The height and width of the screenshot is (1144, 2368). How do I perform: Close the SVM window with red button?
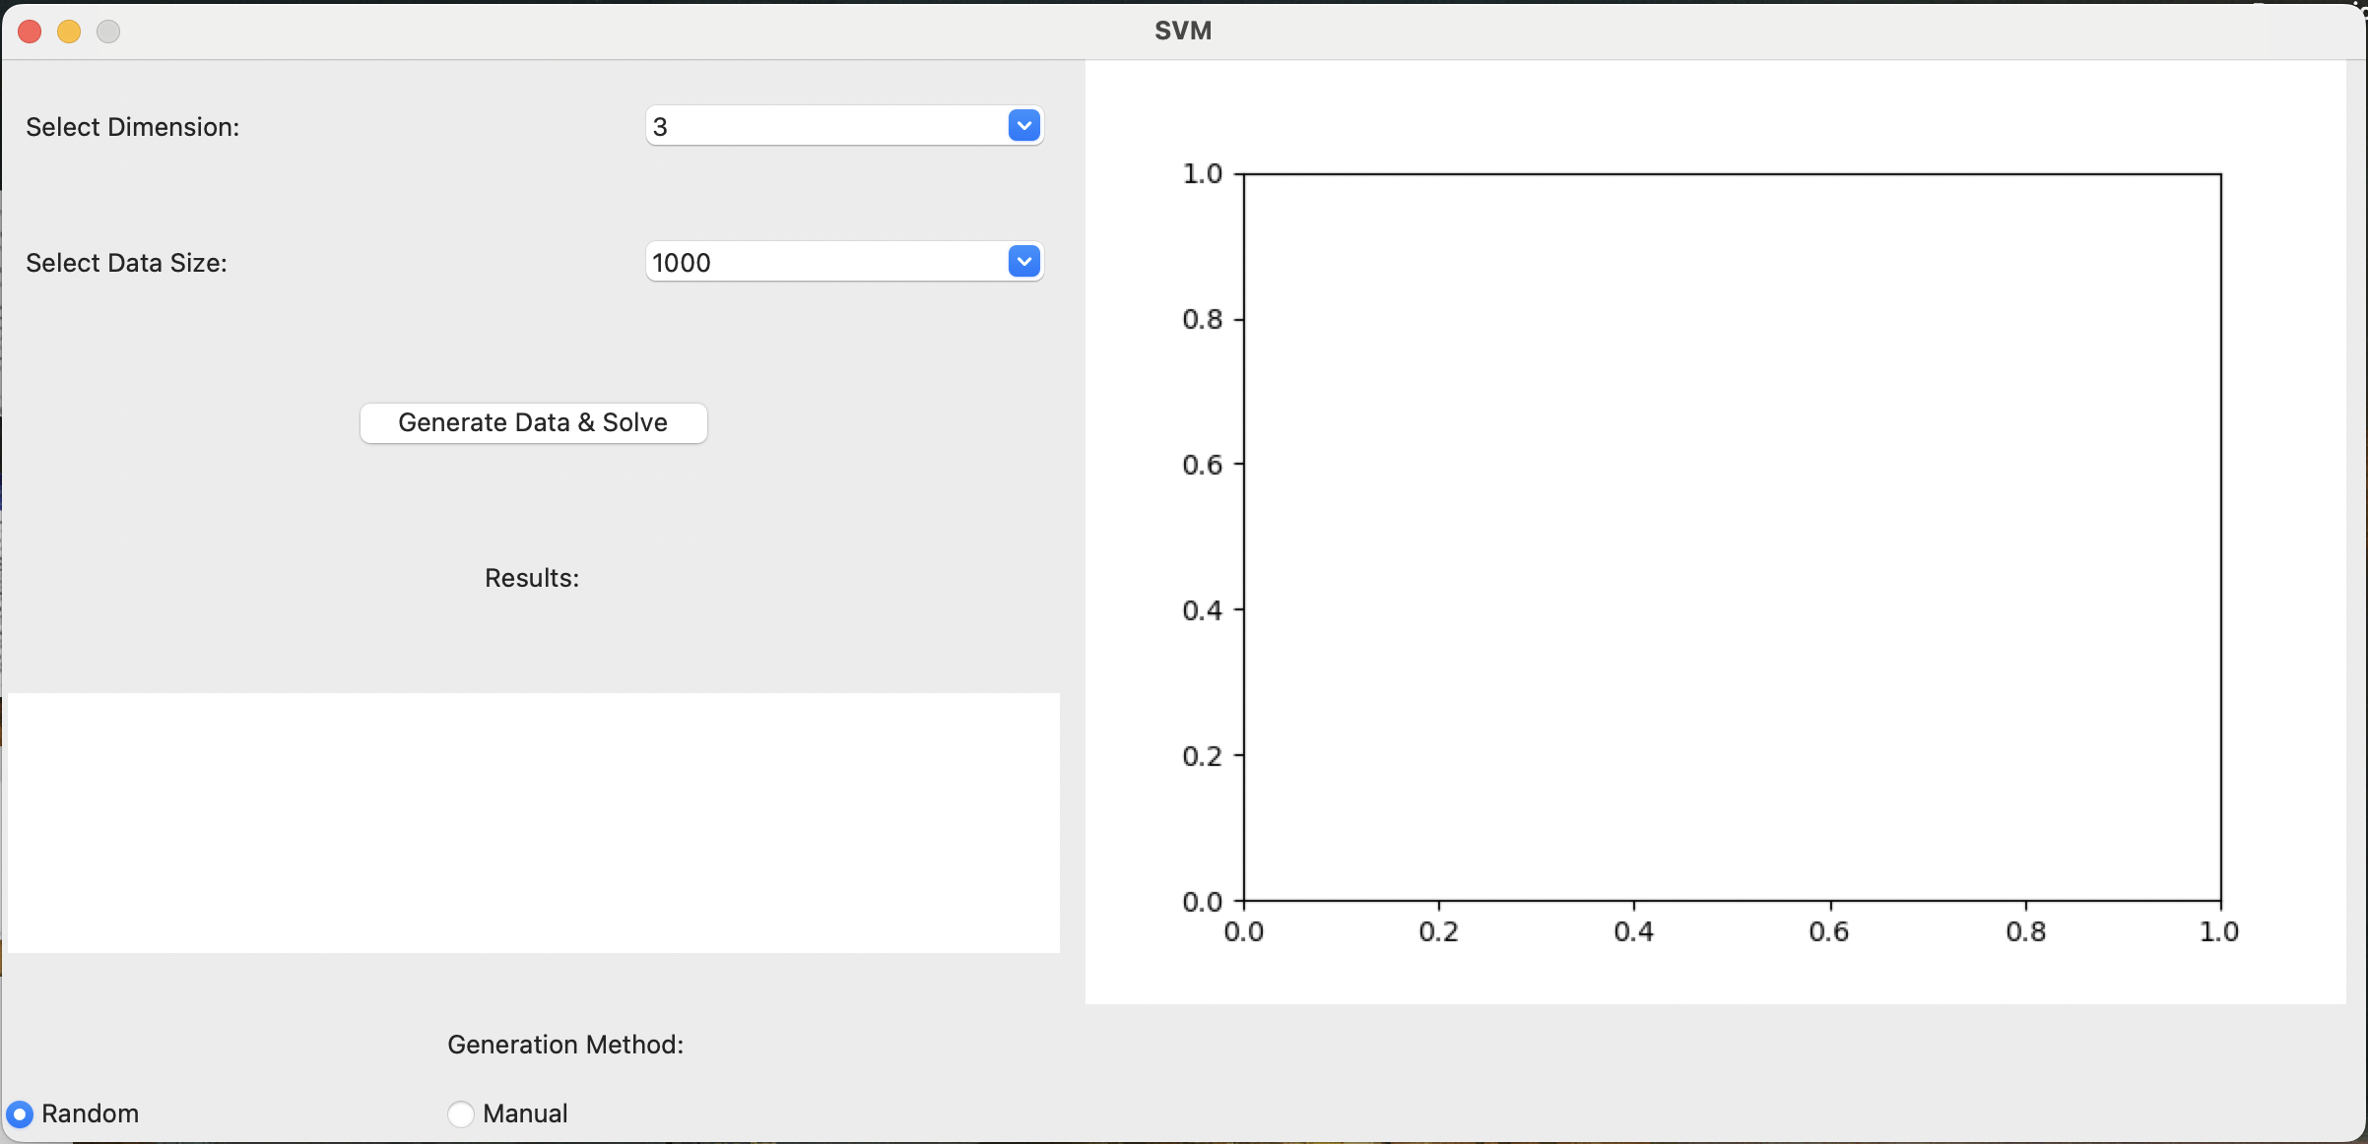30,32
